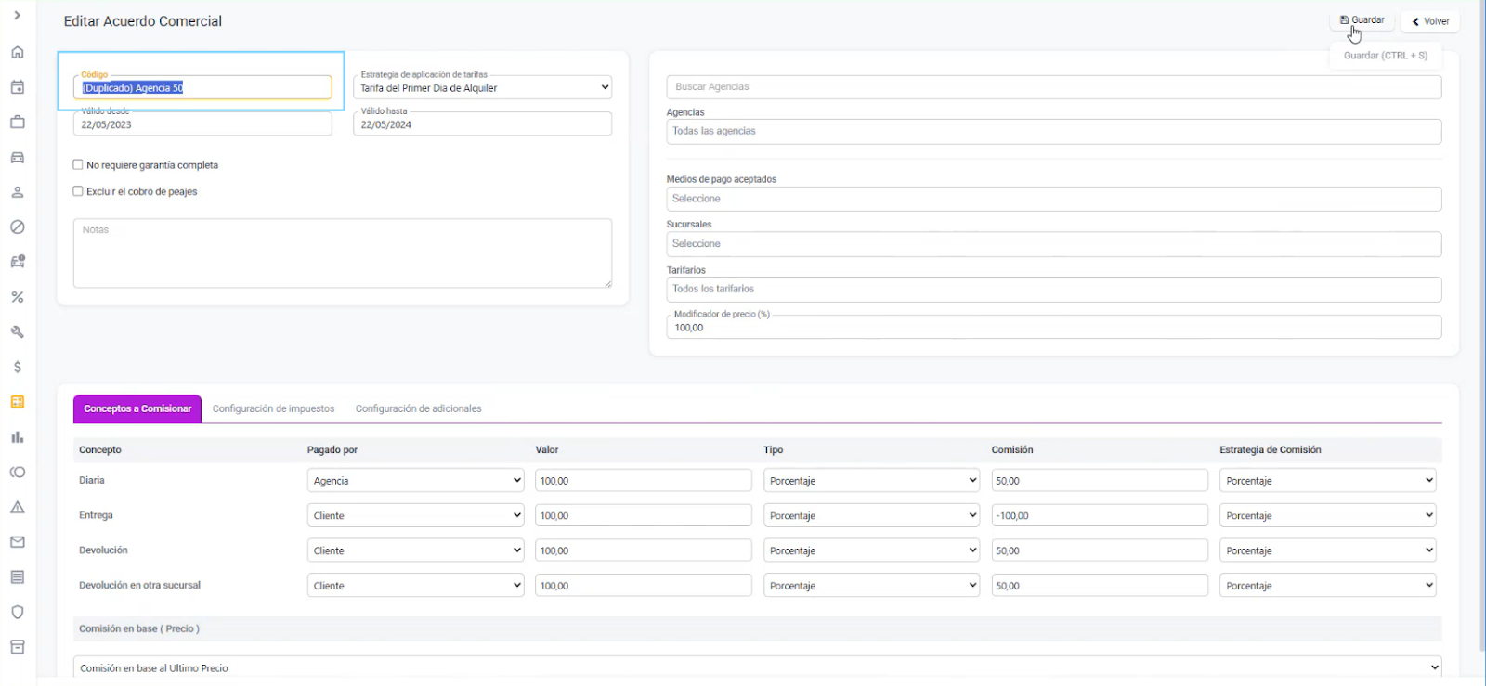Open the 'Pagado por' dropdown for Diaria

(415, 481)
